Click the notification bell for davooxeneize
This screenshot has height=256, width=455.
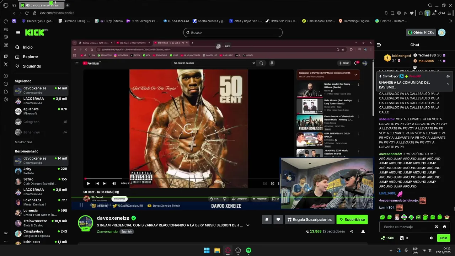[x=267, y=220]
